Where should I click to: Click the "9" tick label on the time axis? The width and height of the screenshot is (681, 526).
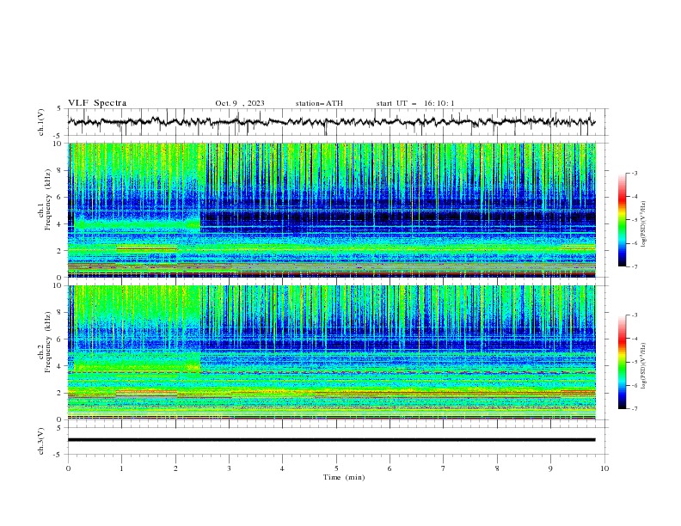550,468
